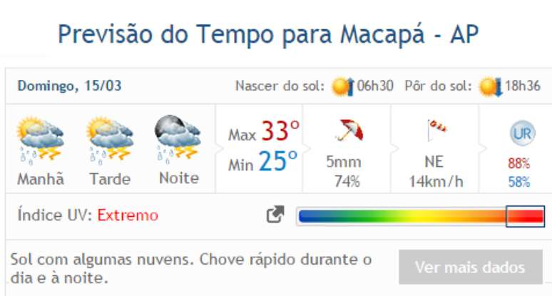Click the Domingo, 15/03 date label

pos(69,86)
